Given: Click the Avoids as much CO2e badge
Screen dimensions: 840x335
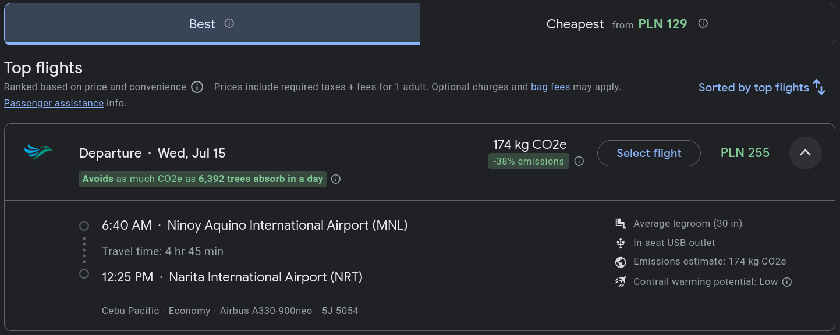Looking at the screenshot, I should [203, 179].
